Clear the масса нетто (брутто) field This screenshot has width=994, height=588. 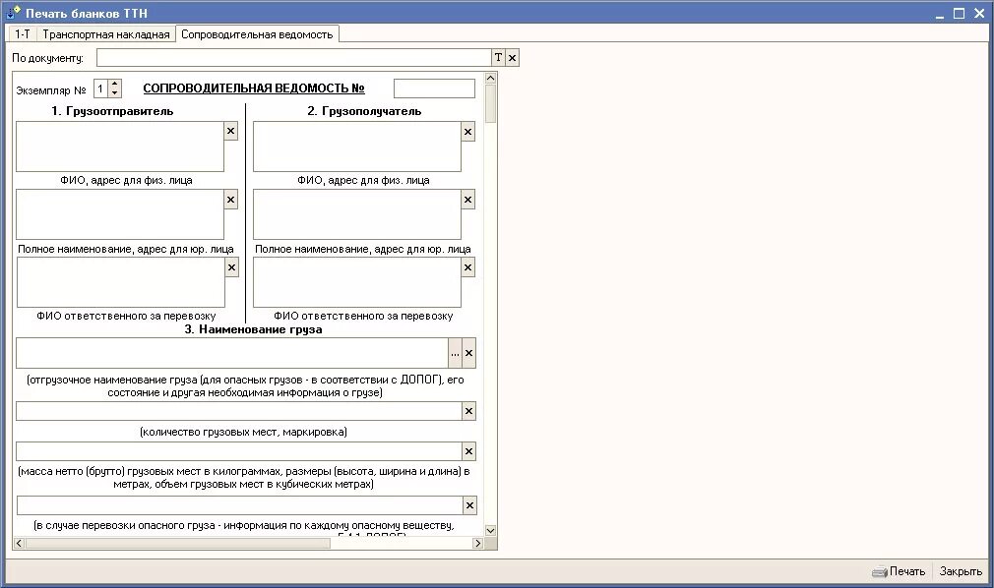pyautogui.click(x=468, y=451)
